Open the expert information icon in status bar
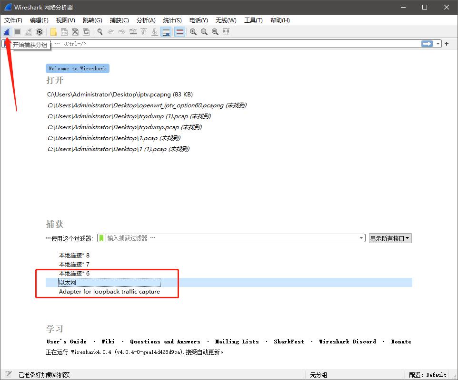 pos(8,374)
